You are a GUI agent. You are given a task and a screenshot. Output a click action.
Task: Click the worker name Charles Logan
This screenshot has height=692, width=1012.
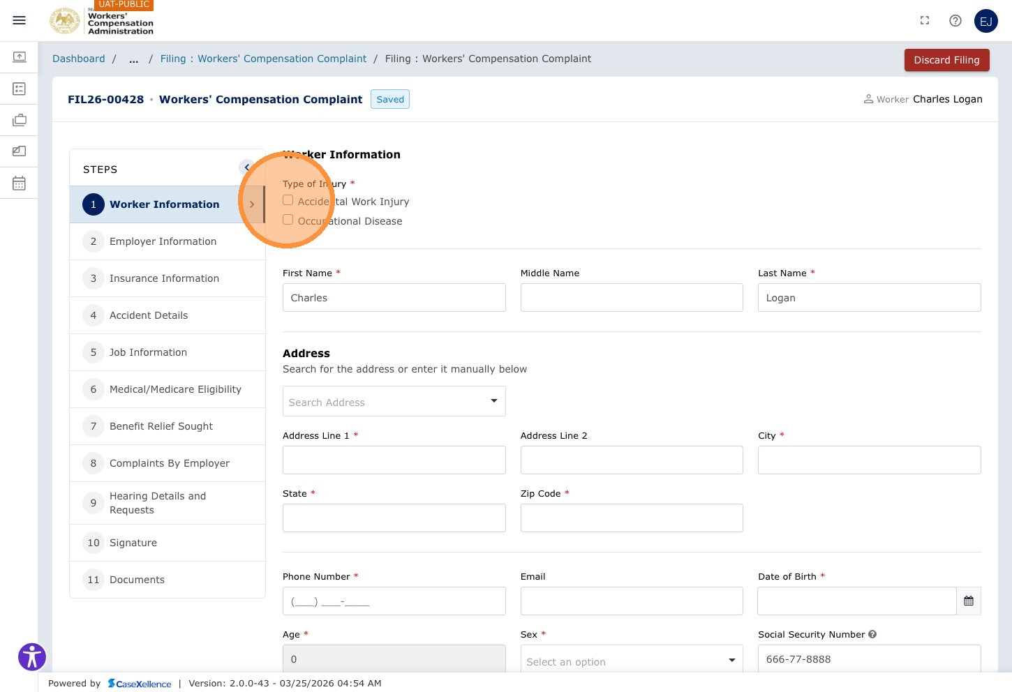click(948, 99)
